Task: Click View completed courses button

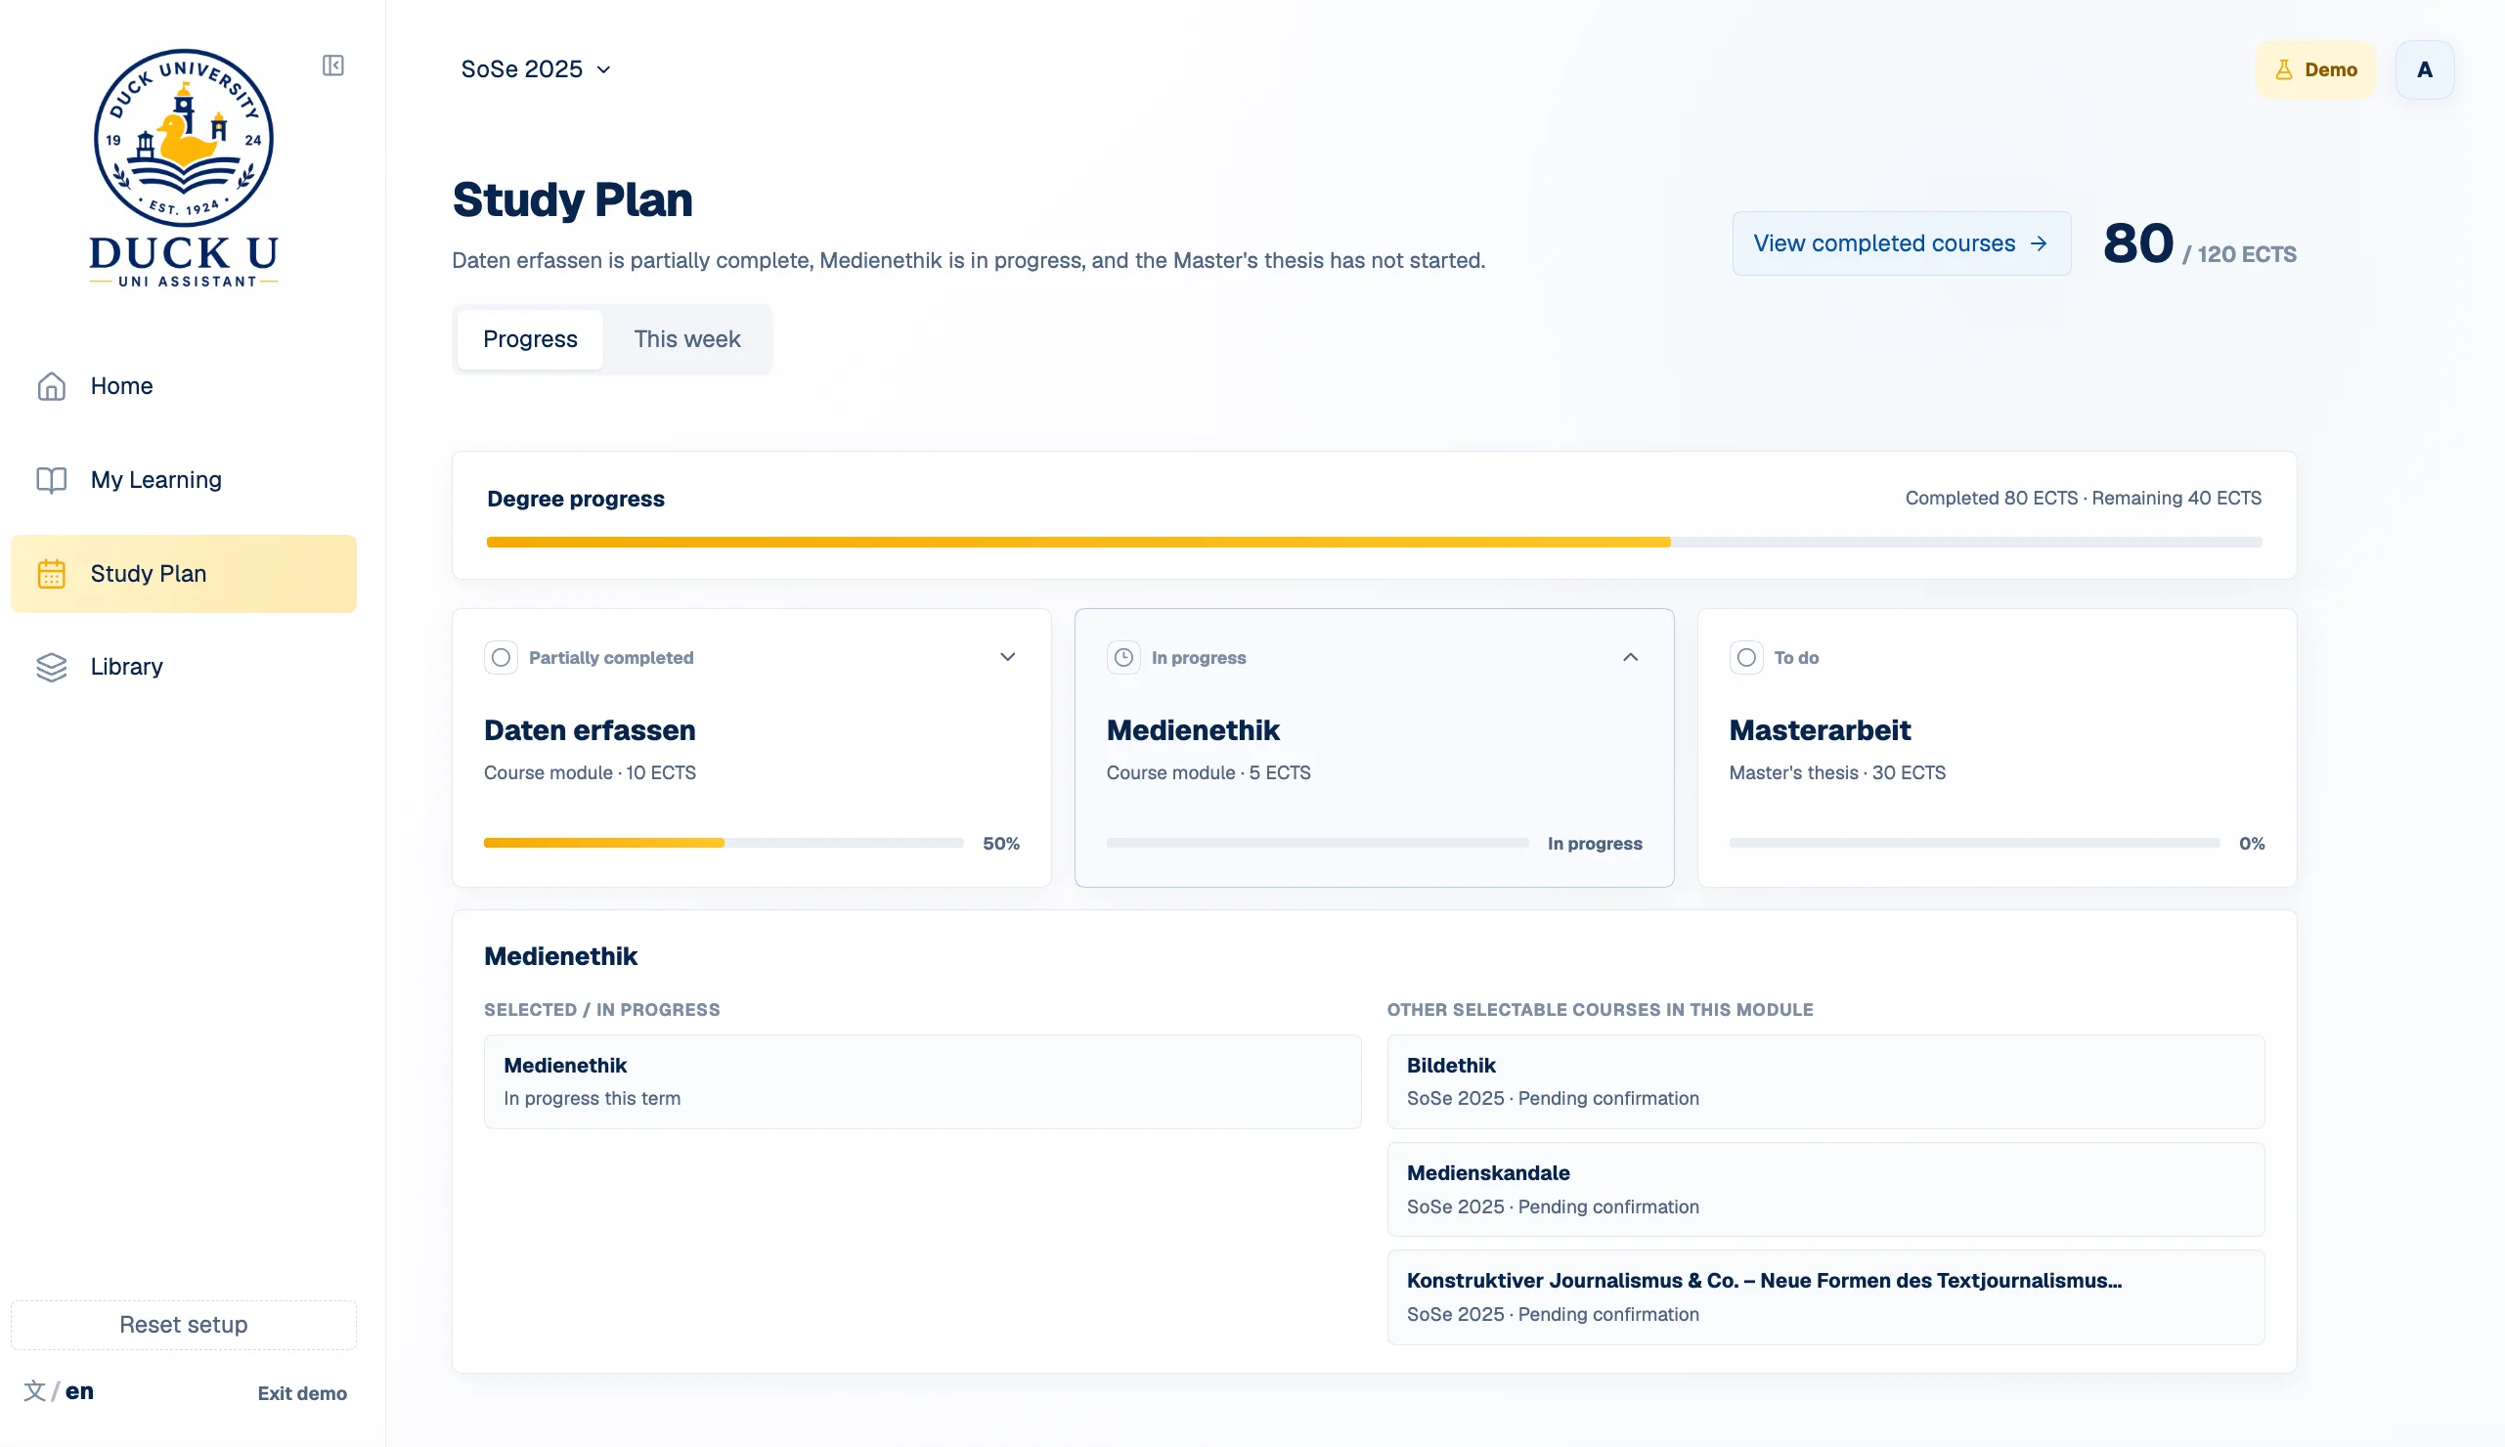Action: click(1901, 243)
